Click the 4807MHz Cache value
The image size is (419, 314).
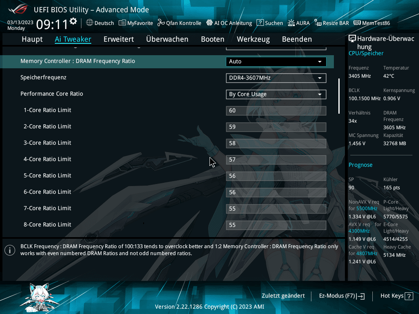click(x=367, y=253)
